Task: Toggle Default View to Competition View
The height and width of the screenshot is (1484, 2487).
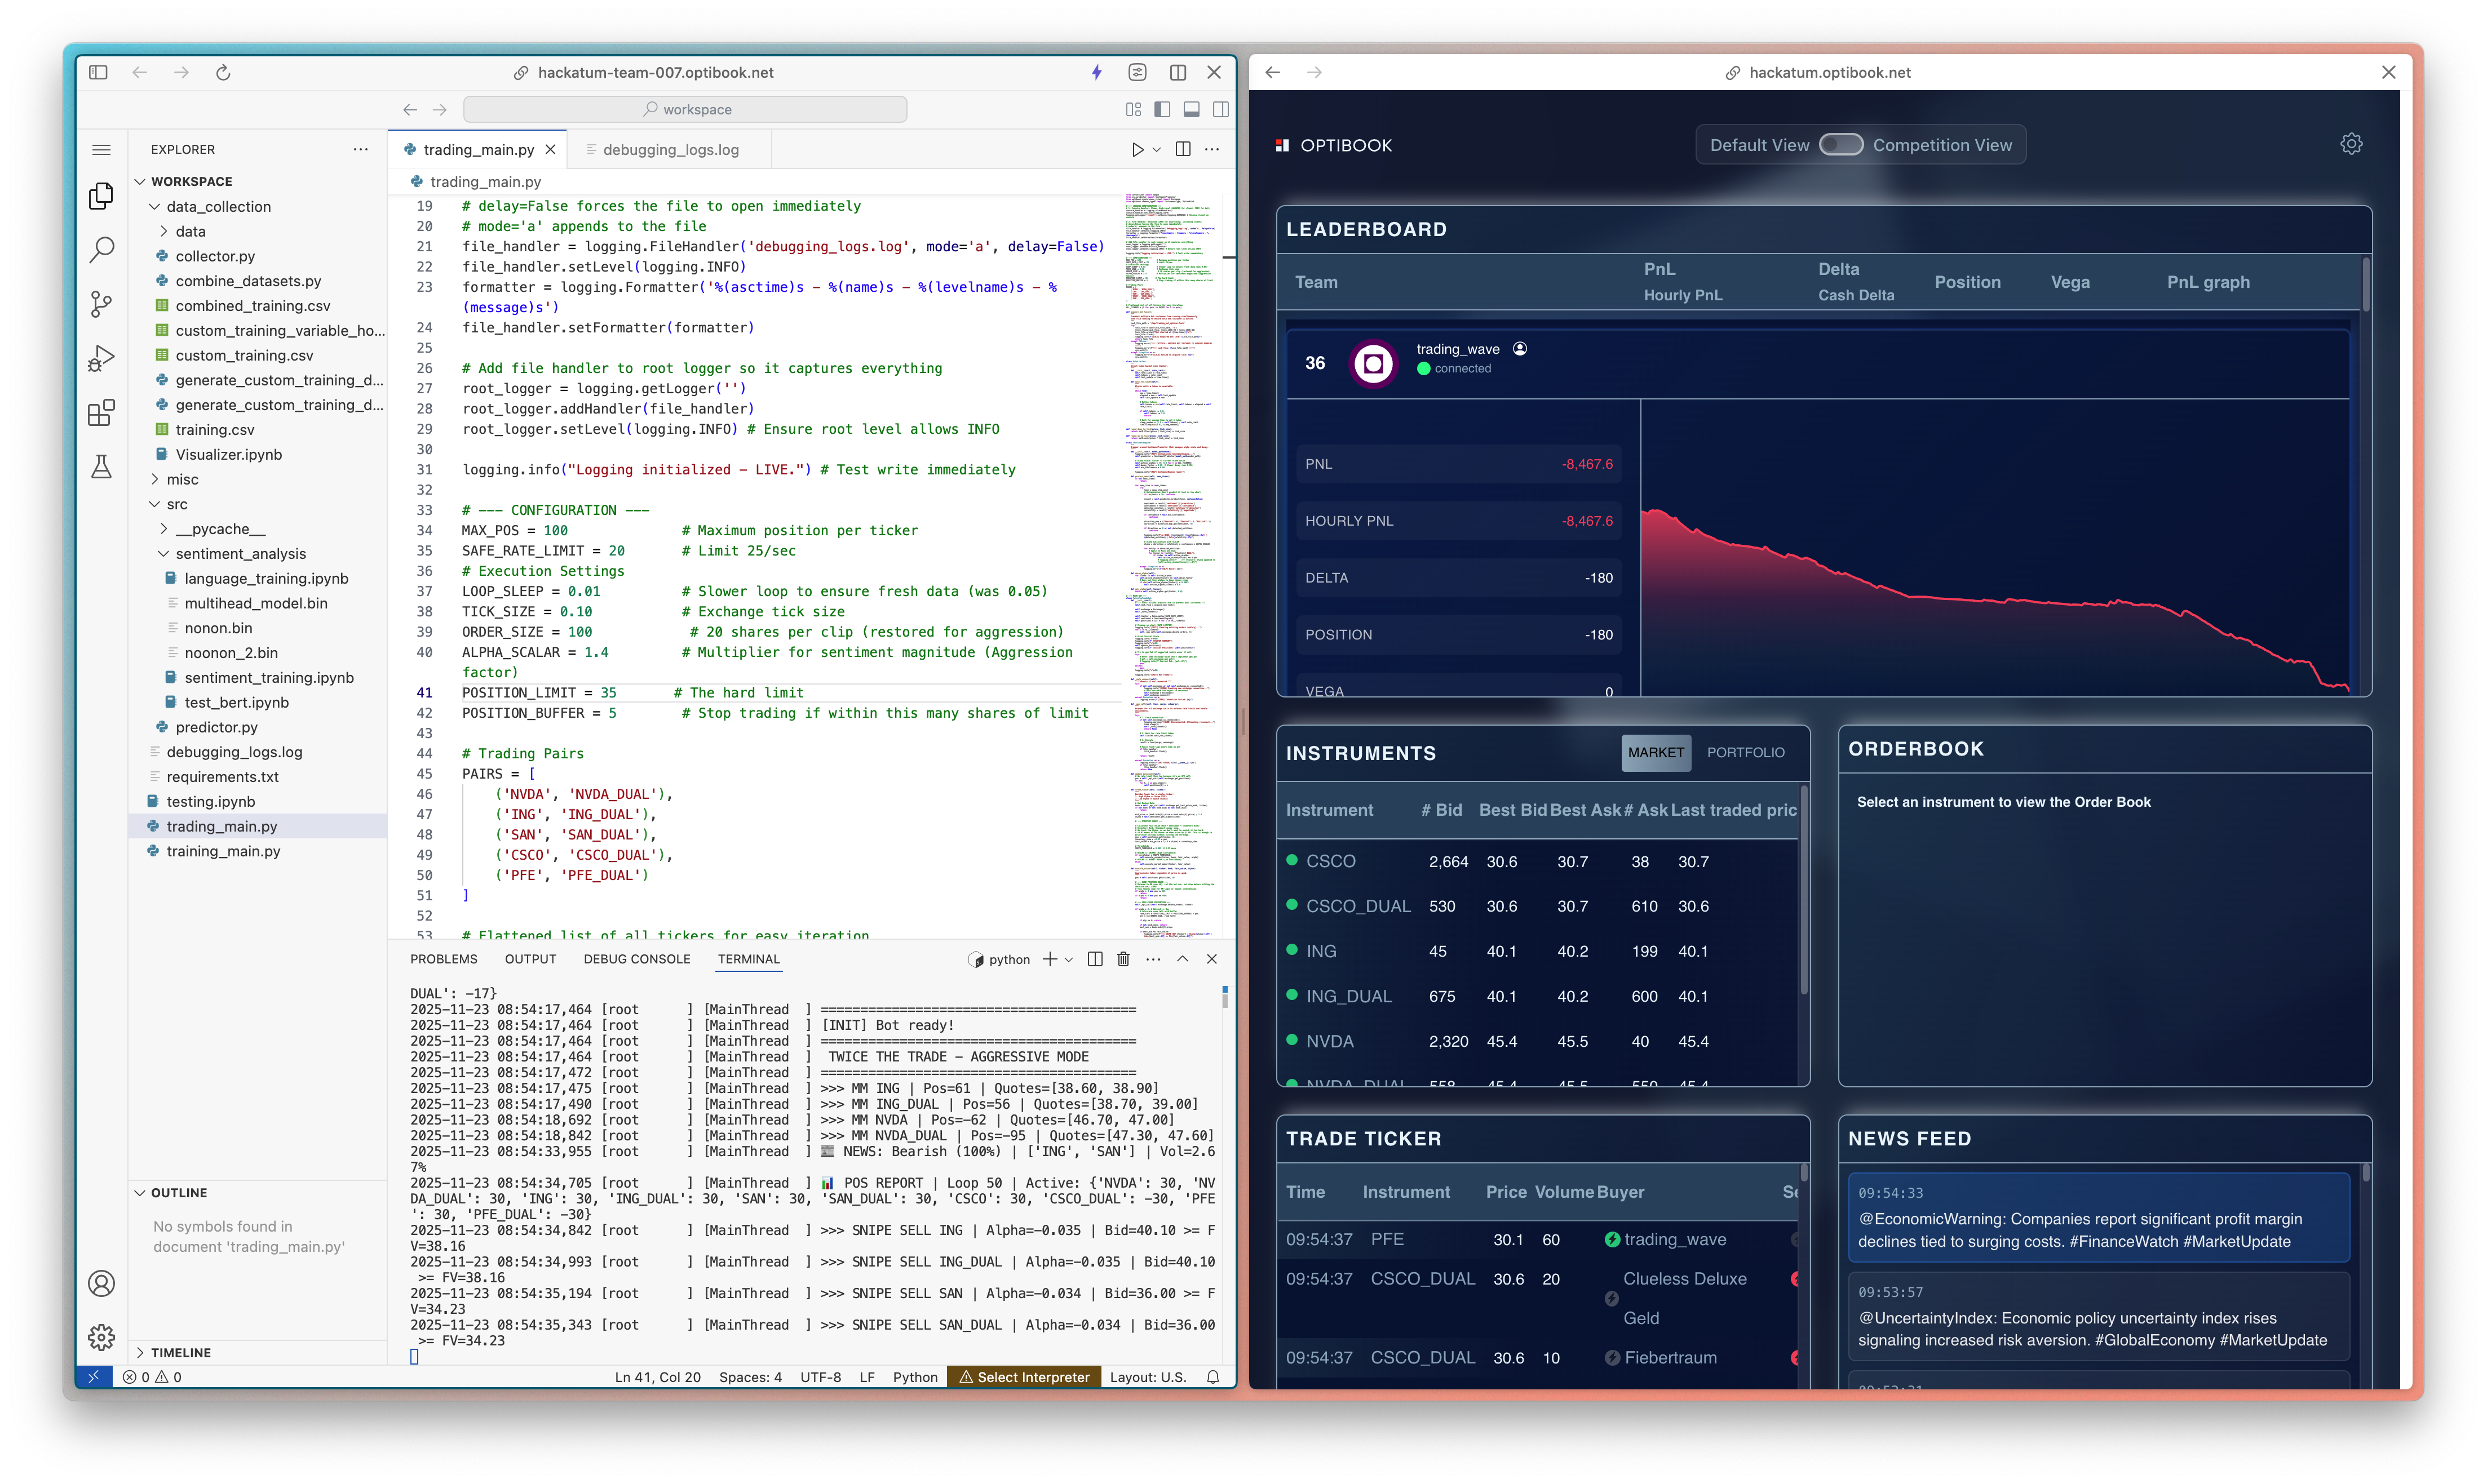Action: coord(1840,145)
